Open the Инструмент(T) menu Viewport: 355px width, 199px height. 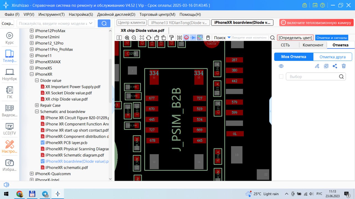click(x=52, y=14)
